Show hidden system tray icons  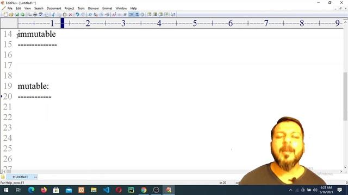click(290, 190)
